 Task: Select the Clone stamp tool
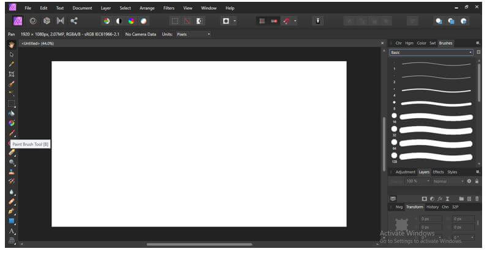pyautogui.click(x=12, y=172)
